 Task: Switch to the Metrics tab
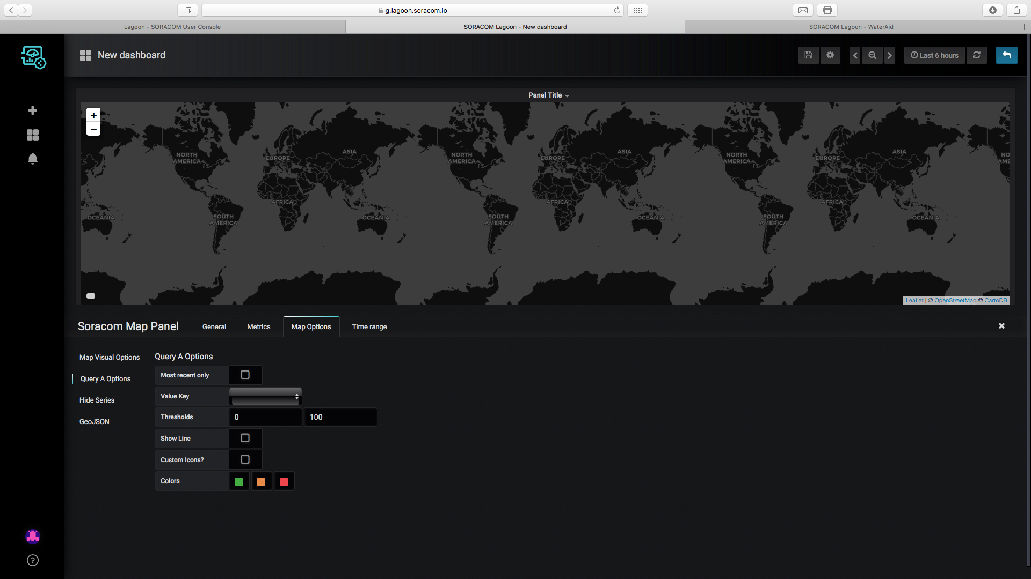coord(258,326)
